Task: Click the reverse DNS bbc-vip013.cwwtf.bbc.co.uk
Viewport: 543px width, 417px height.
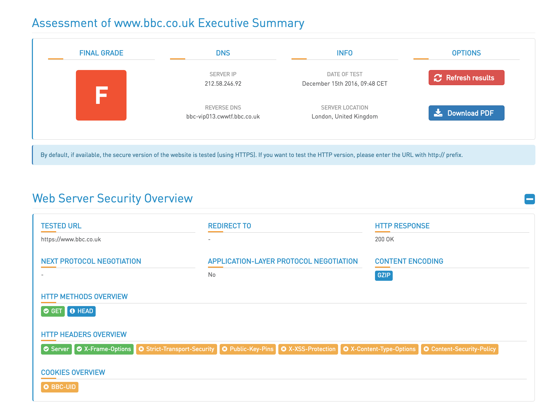Action: (x=223, y=117)
